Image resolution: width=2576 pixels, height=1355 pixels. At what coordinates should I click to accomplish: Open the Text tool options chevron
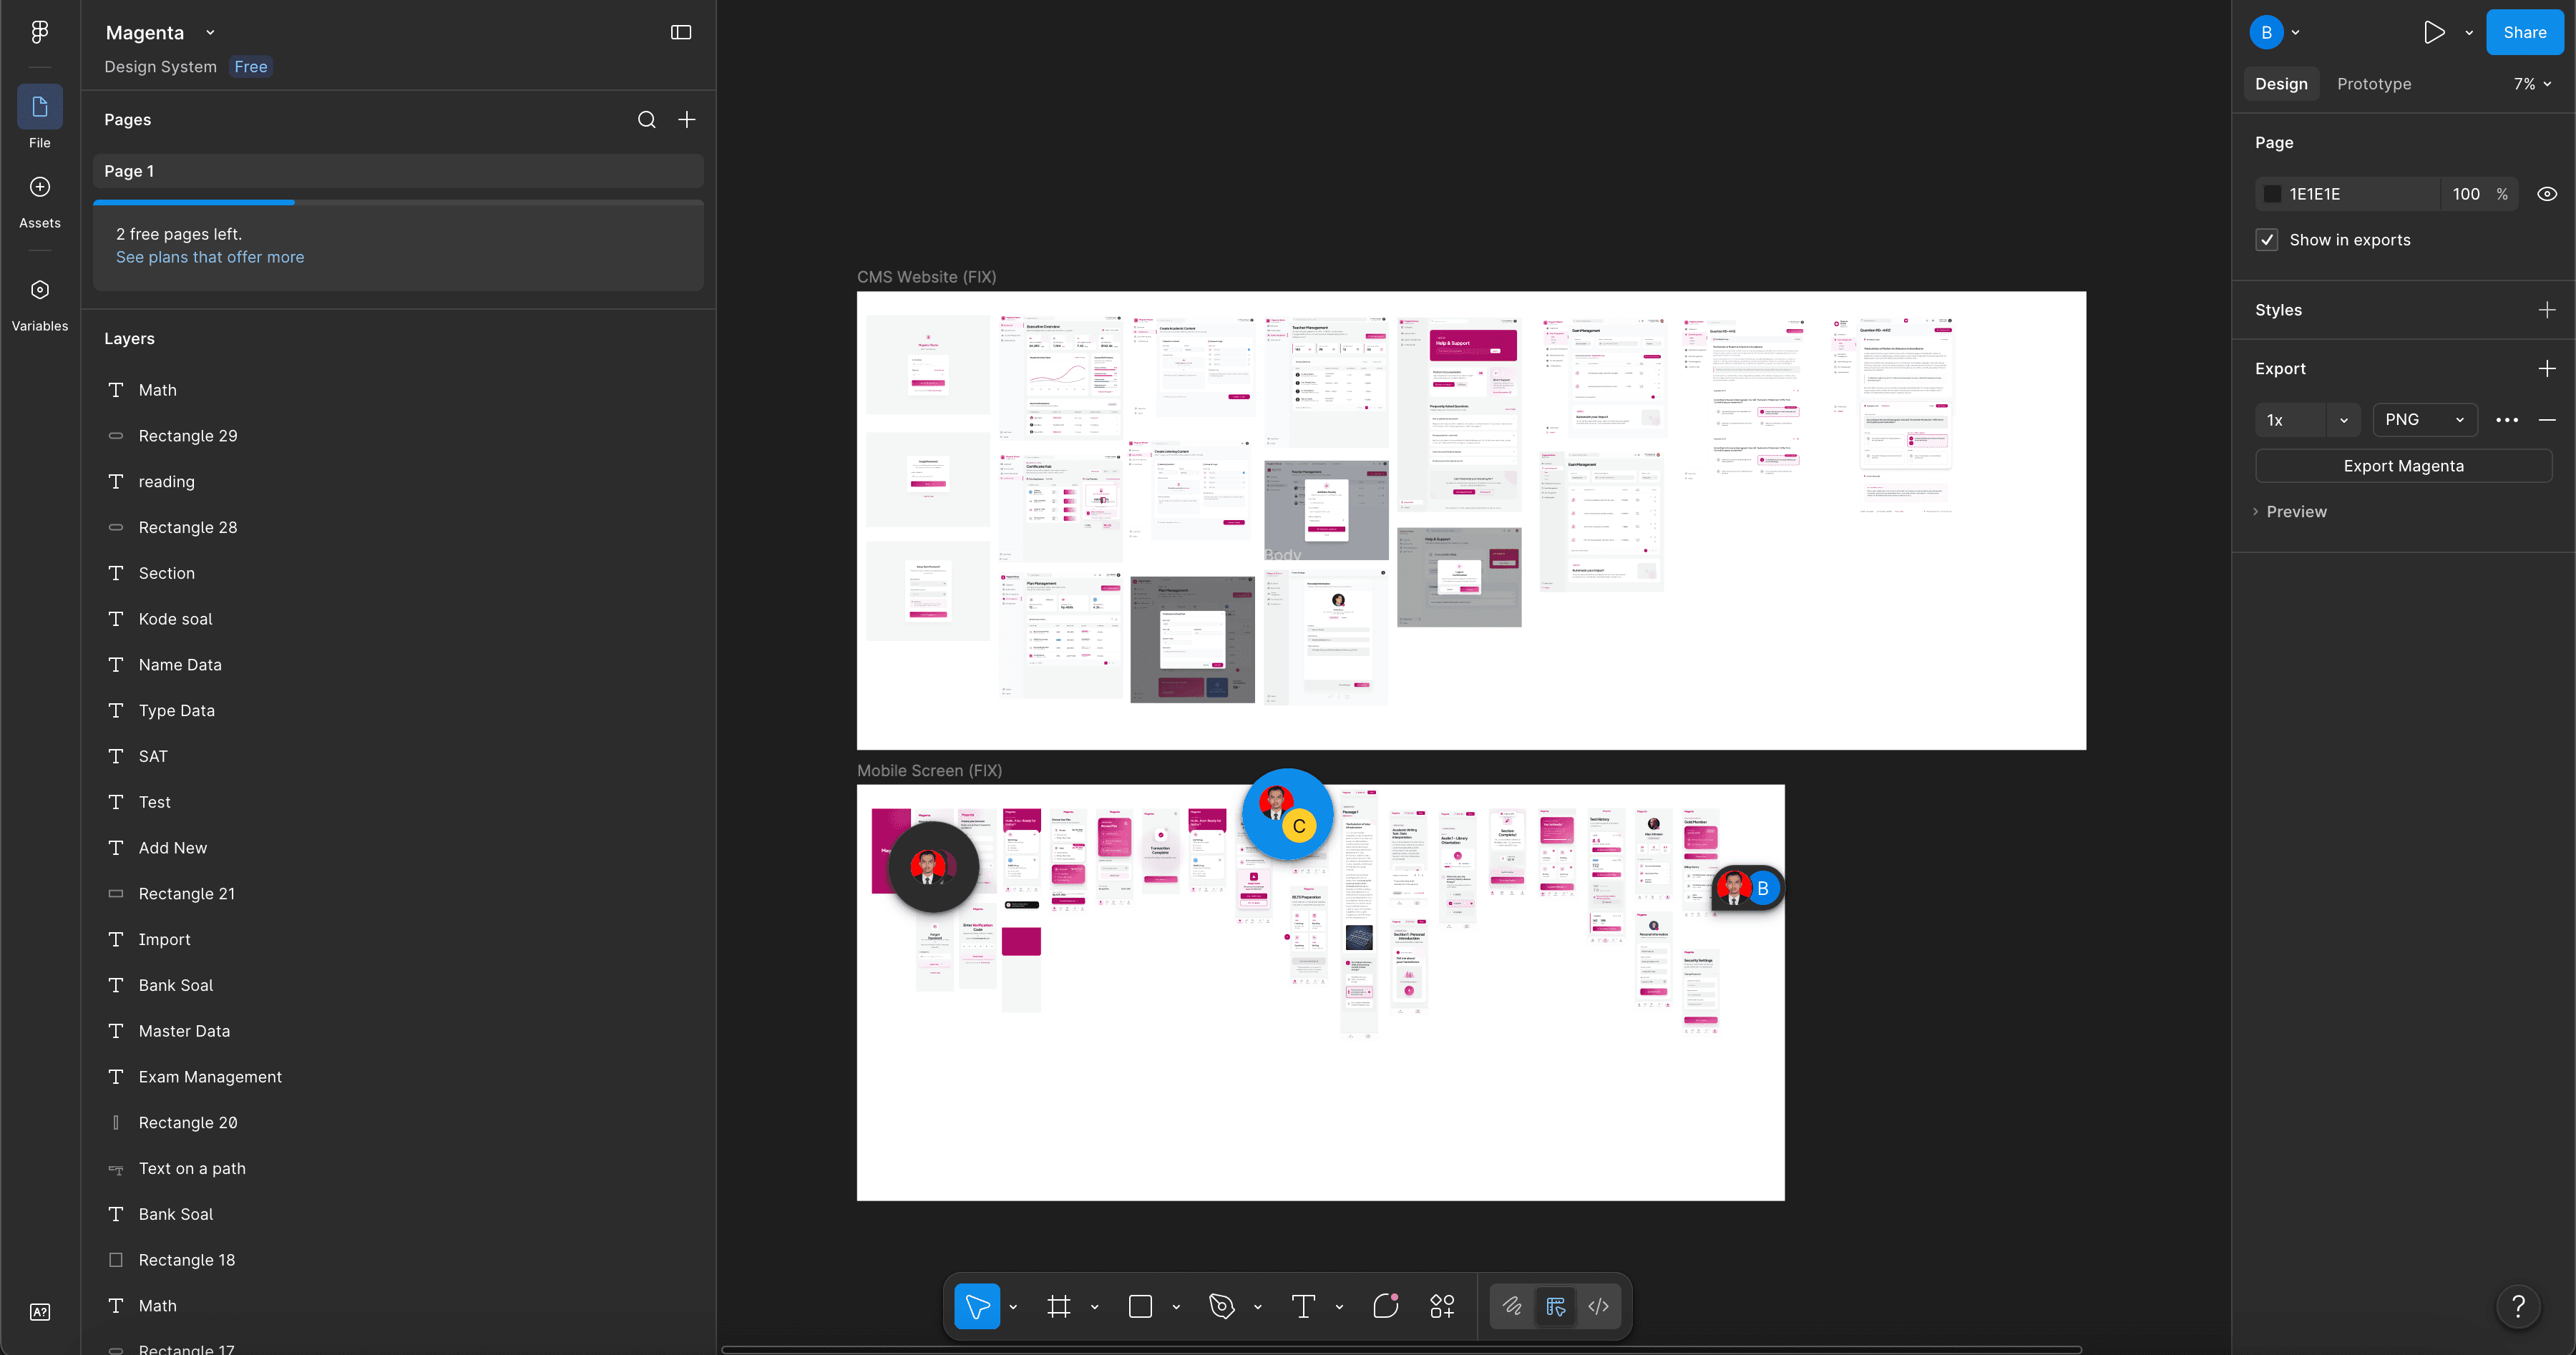pos(1339,1307)
